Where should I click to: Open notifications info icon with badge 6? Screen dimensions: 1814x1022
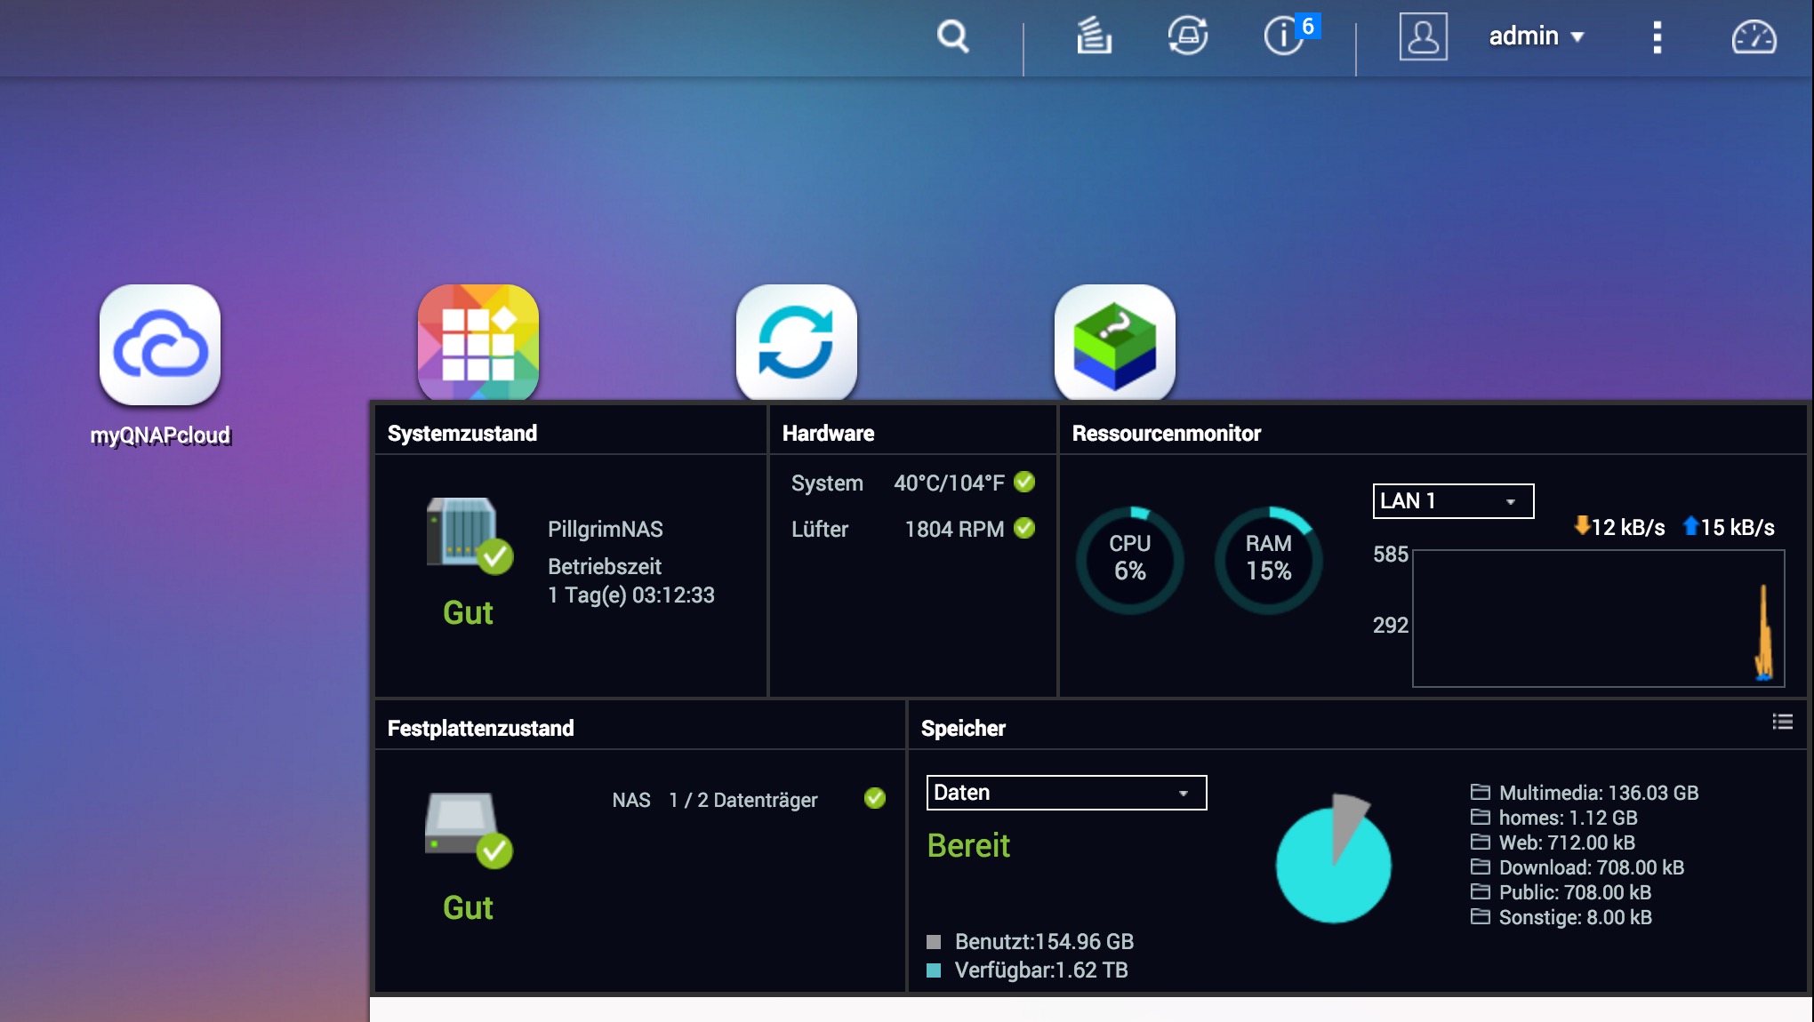(x=1285, y=36)
